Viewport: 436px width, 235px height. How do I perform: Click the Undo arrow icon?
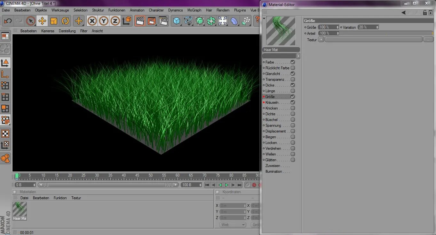click(7, 21)
